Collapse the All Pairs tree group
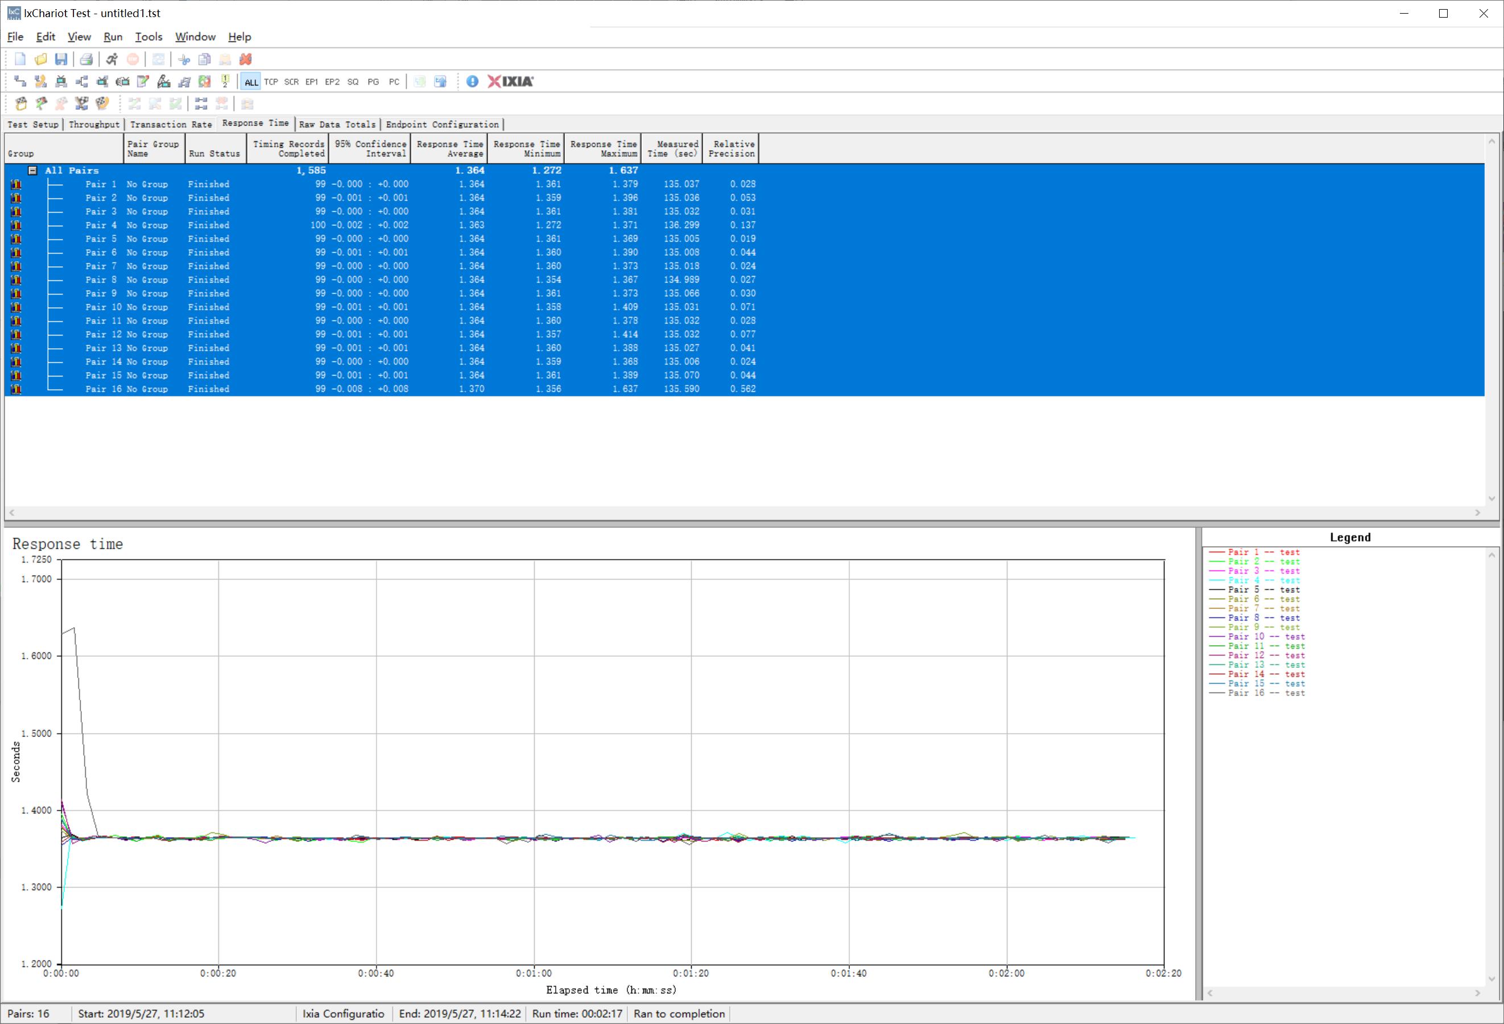Viewport: 1504px width, 1024px height. [32, 170]
